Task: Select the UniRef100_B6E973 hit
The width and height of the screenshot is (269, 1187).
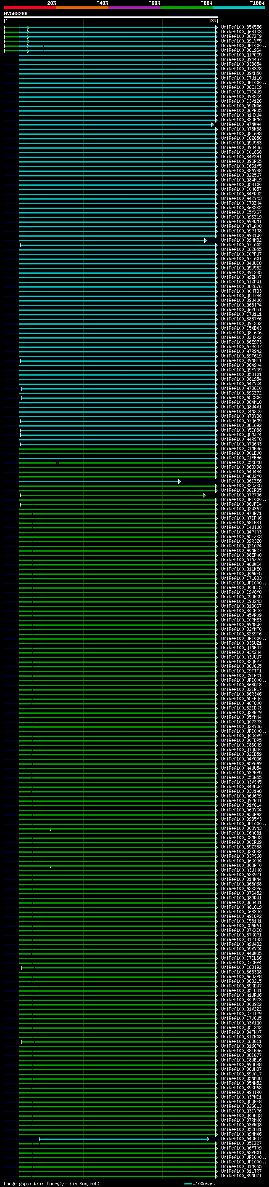Action: (x=241, y=342)
